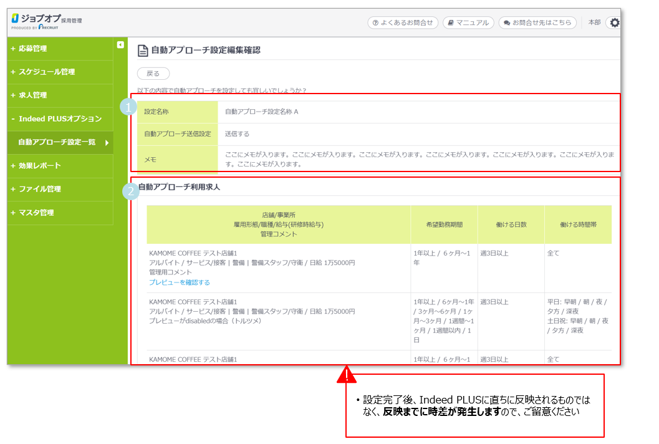
Task: Select 自動アプローチ設定一覧 menu item
Action: click(x=57, y=143)
